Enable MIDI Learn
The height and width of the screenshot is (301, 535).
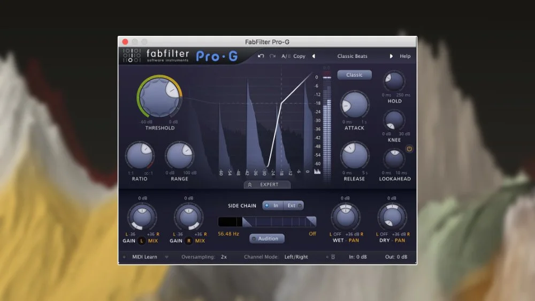(144, 257)
